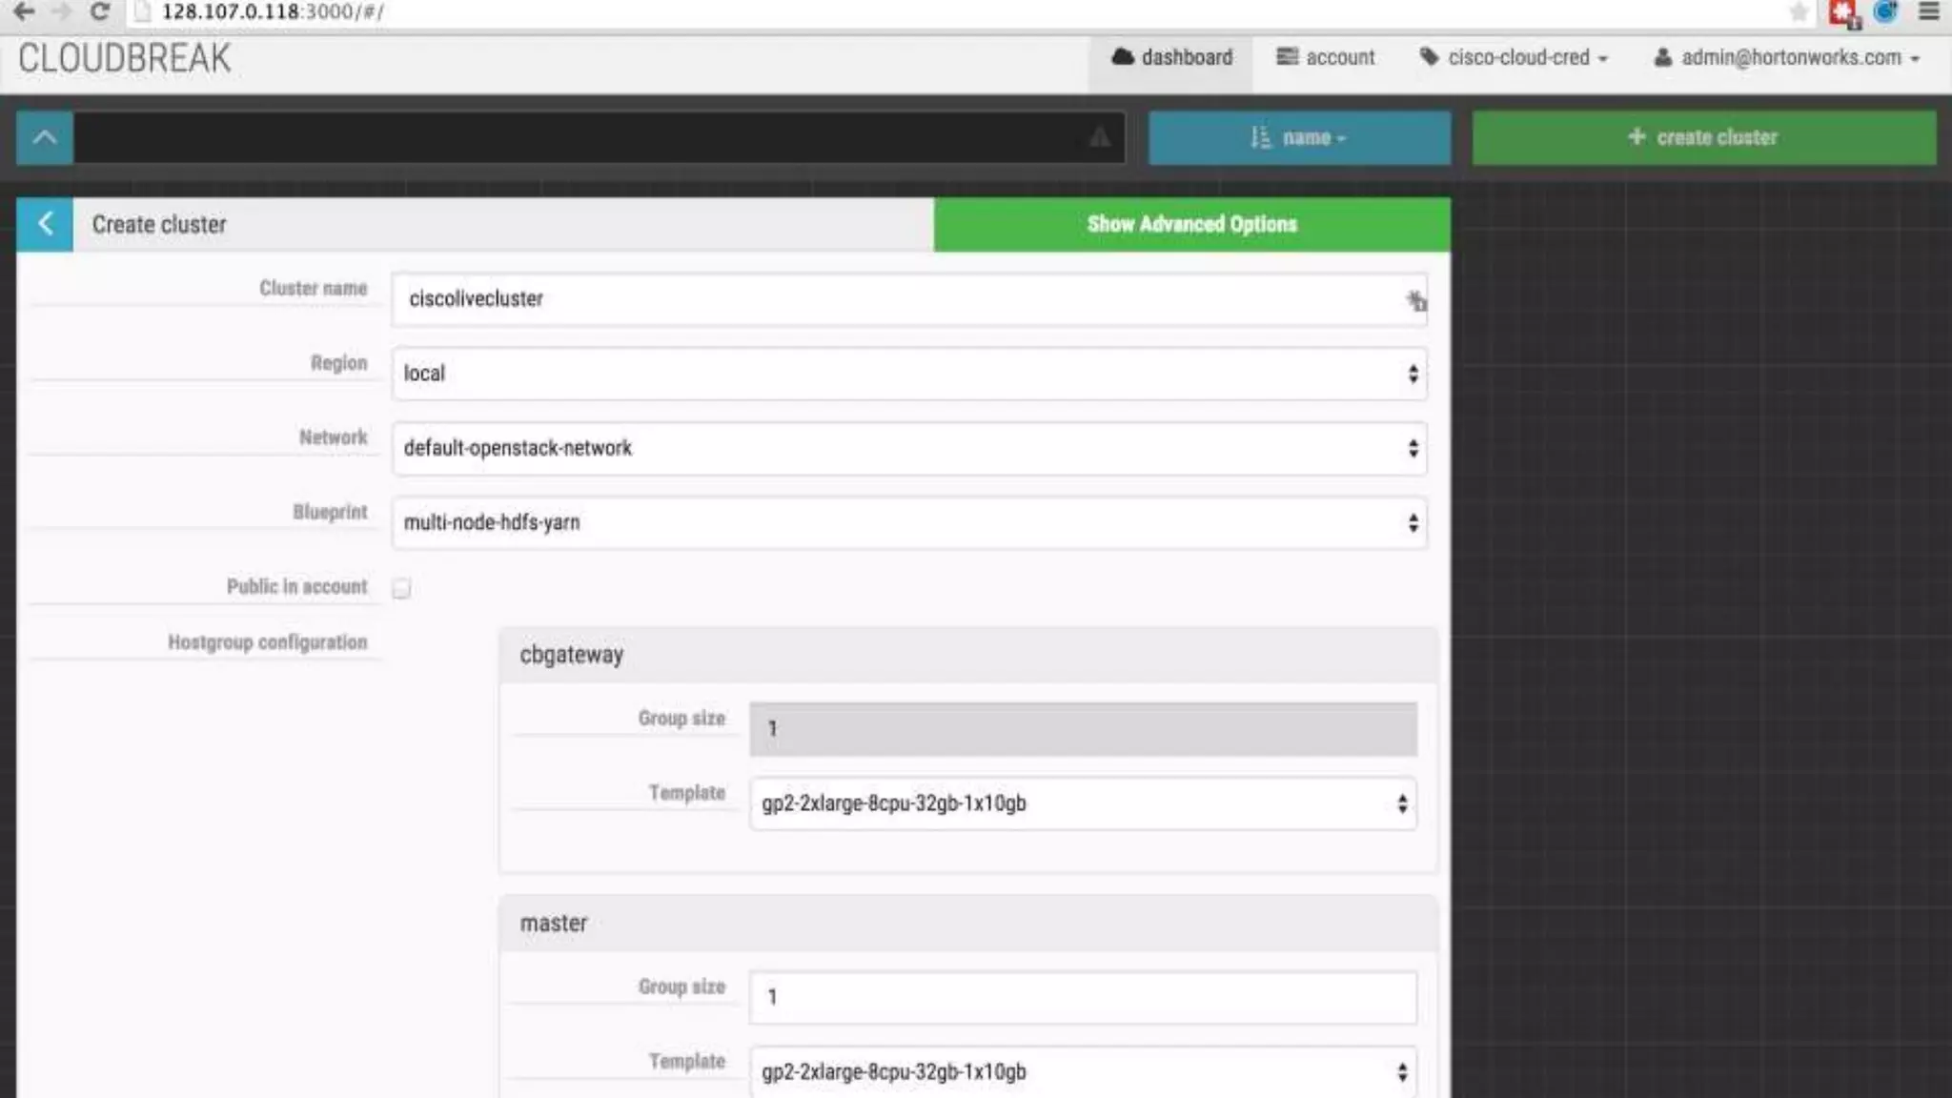Go to the account tab

[1326, 57]
